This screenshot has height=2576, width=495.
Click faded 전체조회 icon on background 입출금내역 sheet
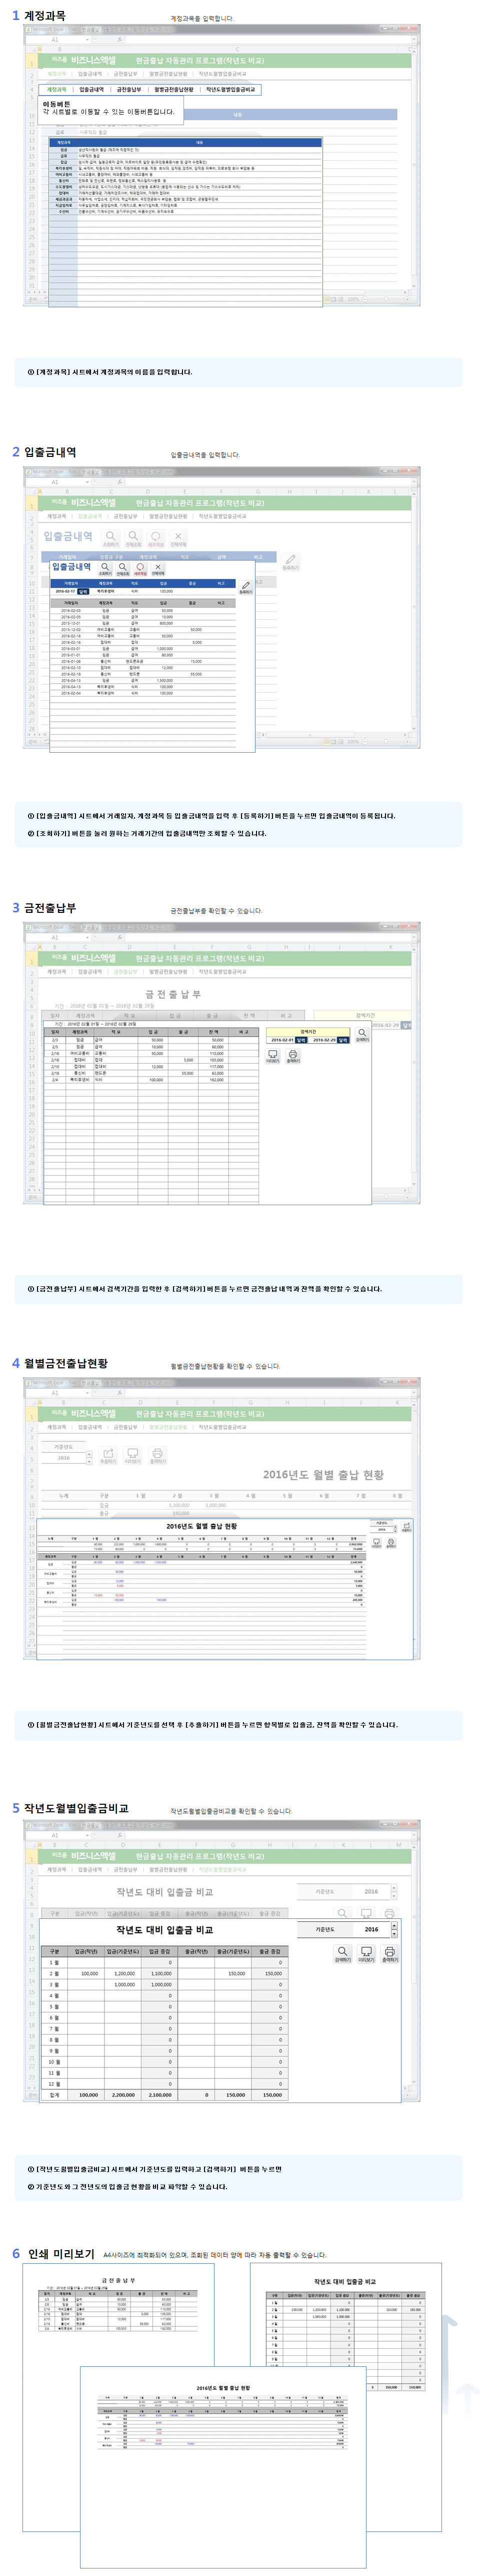pos(133,538)
